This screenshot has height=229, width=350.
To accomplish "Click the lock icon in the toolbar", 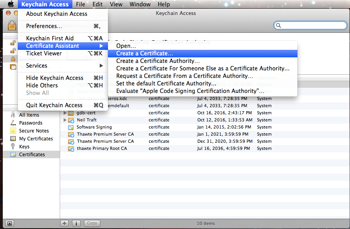I will tap(12, 25).
